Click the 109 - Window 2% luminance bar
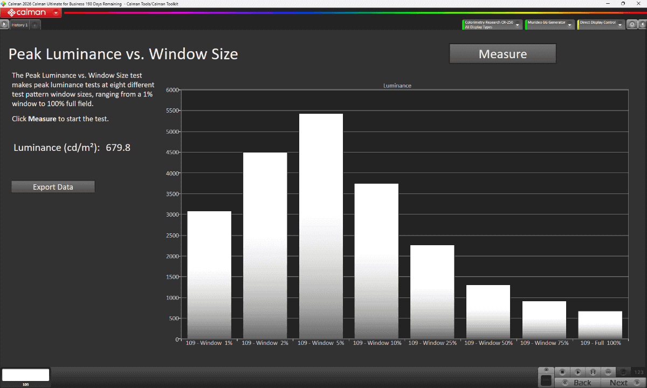647x388 pixels. click(265, 246)
